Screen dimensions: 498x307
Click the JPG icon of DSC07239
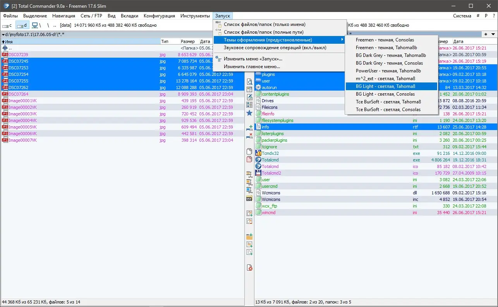pyautogui.click(x=5, y=55)
